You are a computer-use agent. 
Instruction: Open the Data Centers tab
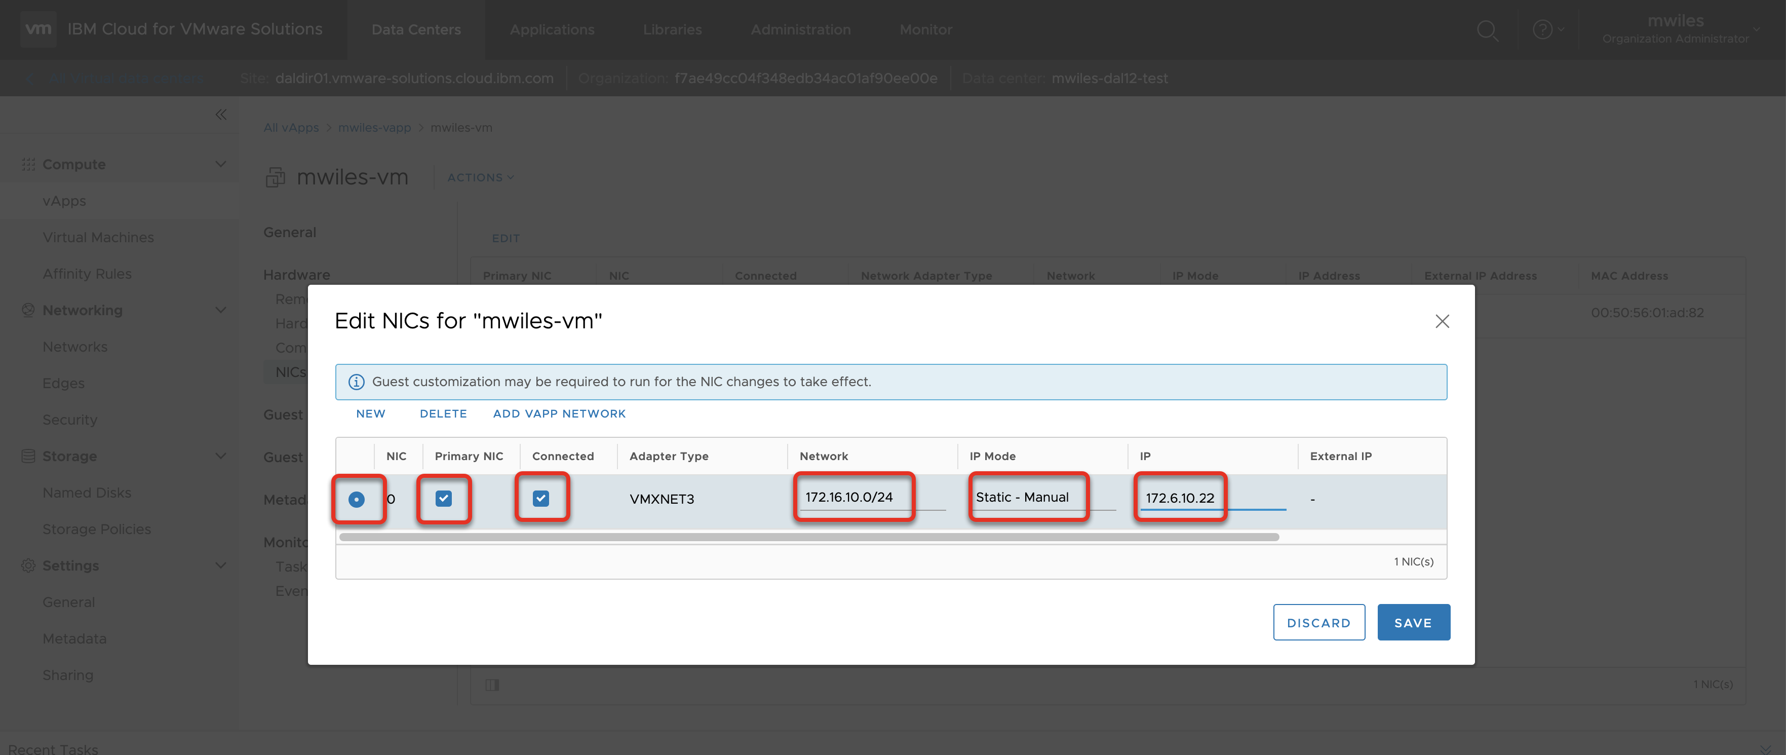click(x=416, y=30)
